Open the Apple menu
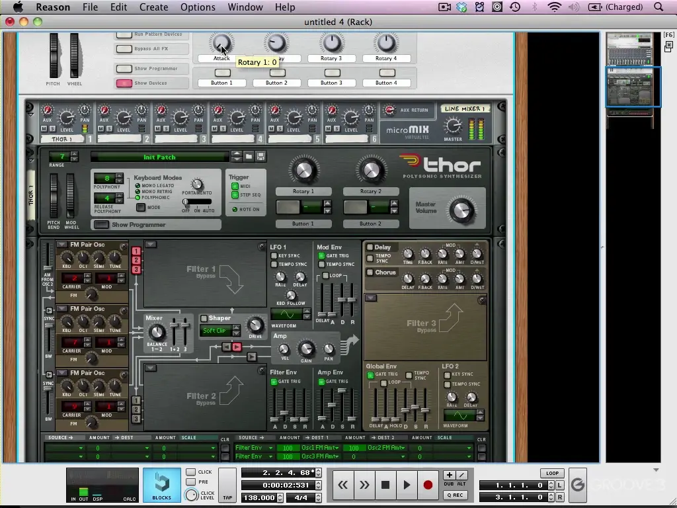677x508 pixels. [x=17, y=7]
